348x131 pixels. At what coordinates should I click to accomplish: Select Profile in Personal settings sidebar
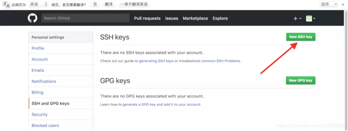coord(61,48)
